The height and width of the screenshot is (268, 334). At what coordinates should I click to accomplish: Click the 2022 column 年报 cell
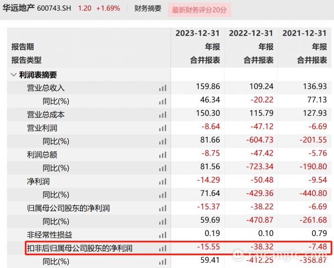[266, 47]
